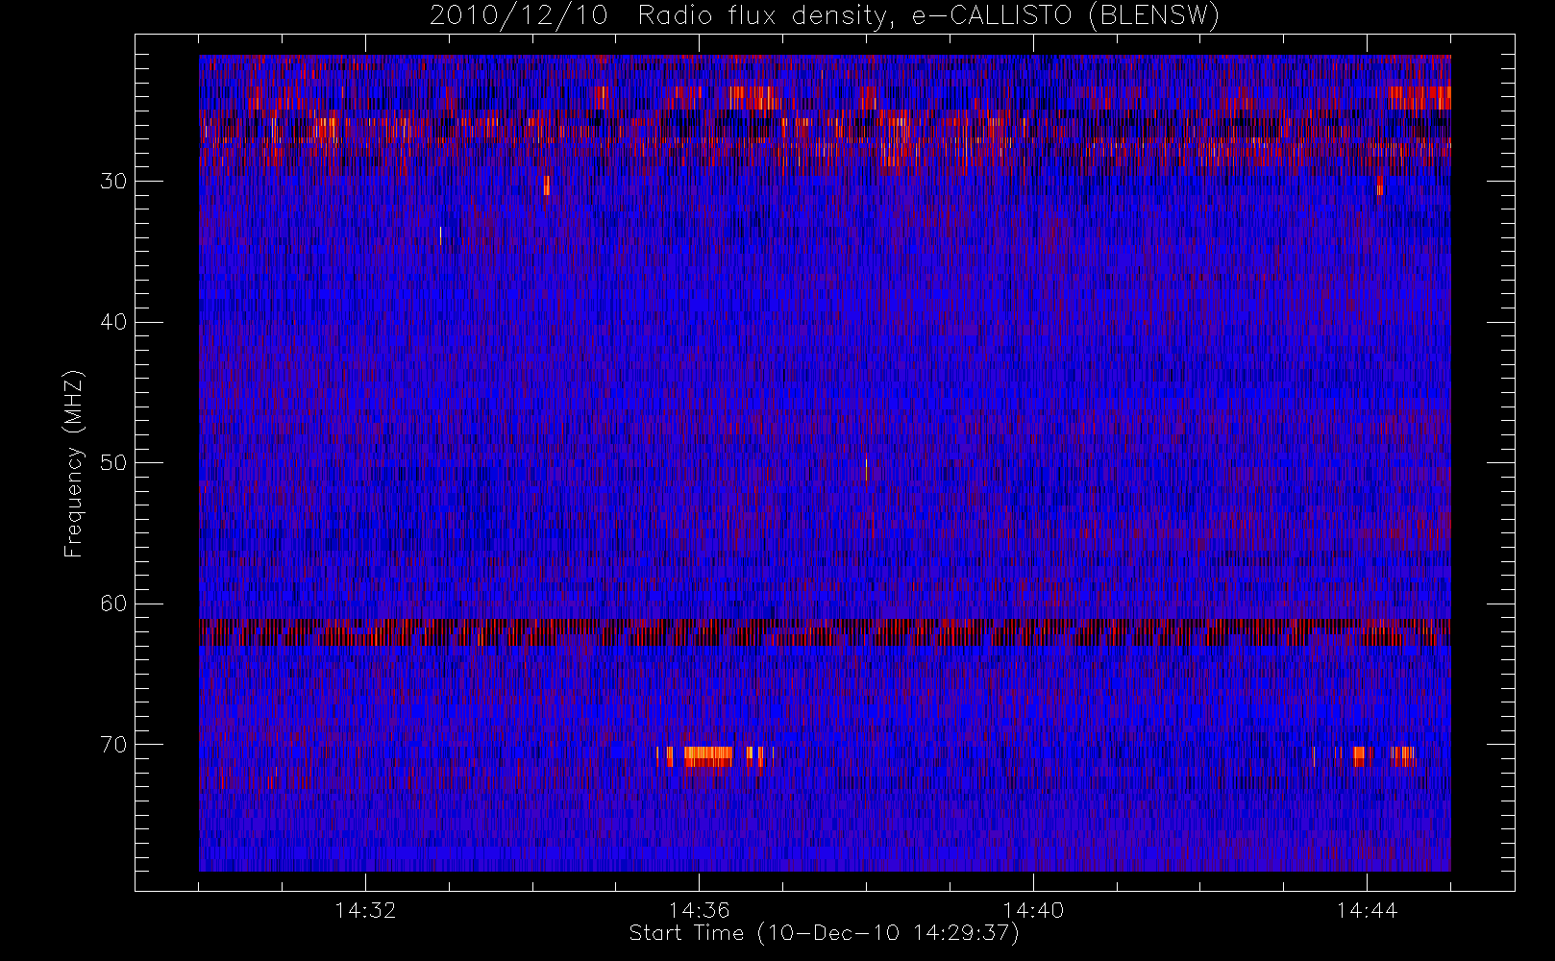The width and height of the screenshot is (1555, 961).
Task: Click the 70 frequency tick label
Action: pyautogui.click(x=113, y=745)
